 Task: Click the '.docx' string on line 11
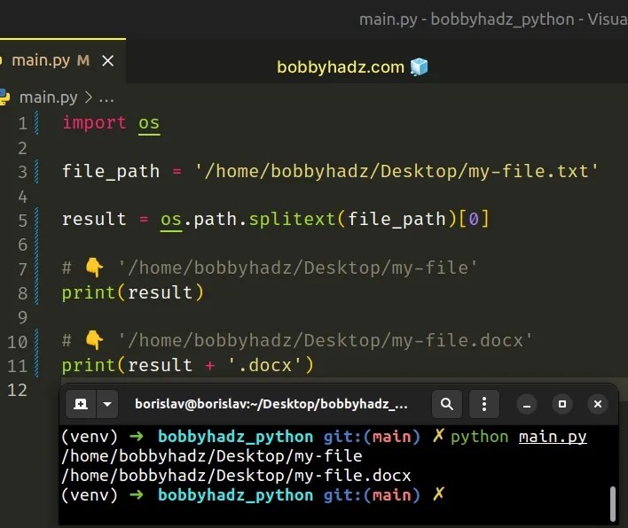point(264,365)
